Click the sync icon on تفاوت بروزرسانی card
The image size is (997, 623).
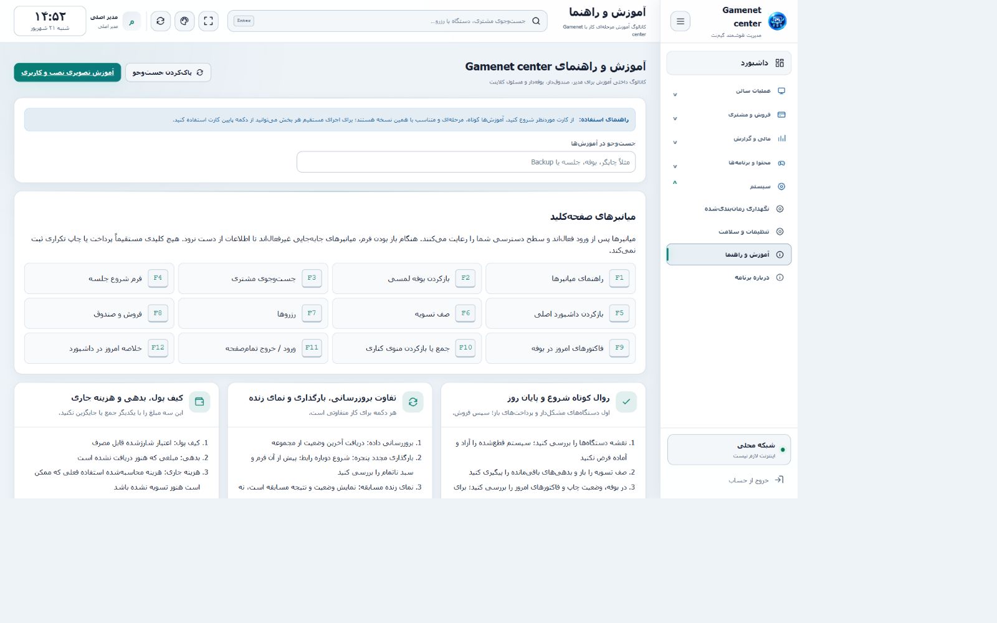(x=413, y=402)
